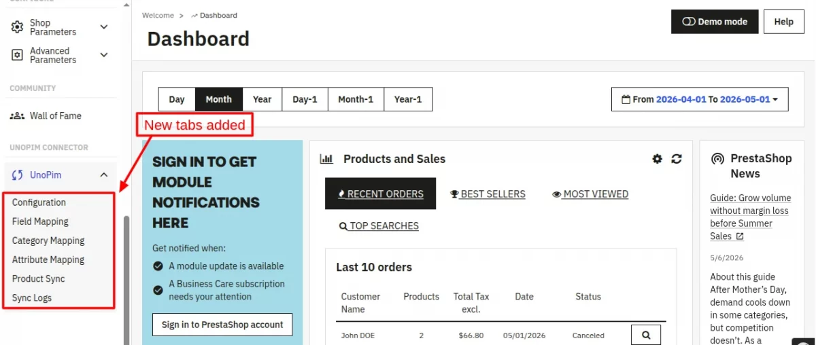816x345 pixels.
Task: Expand the Shop Parameters menu
Action: [104, 27]
